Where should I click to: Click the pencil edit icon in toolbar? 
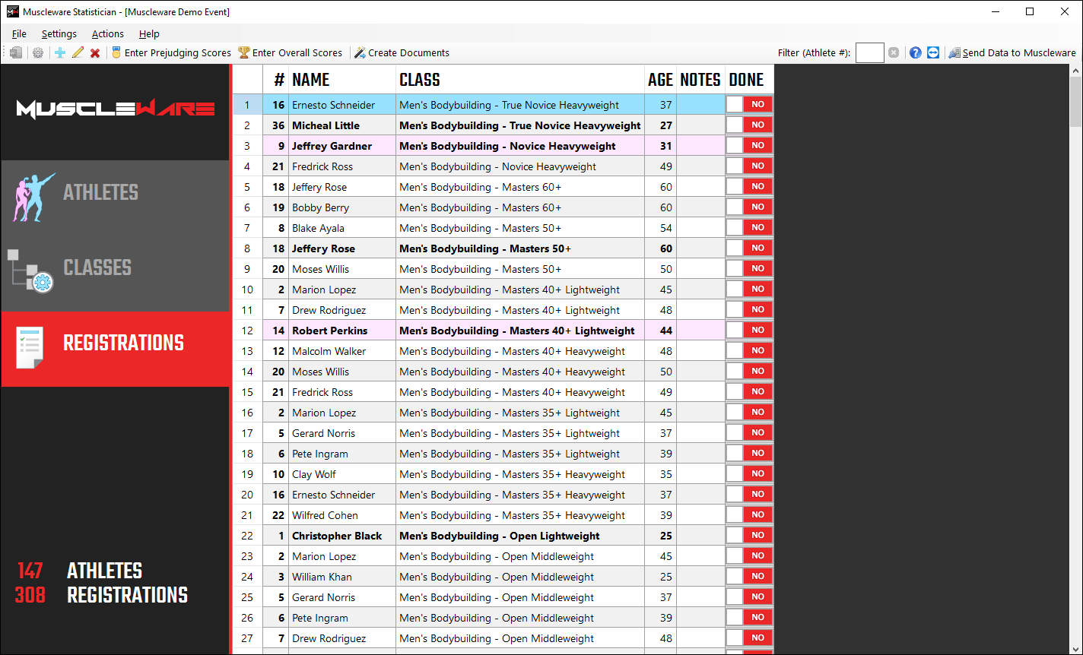pyautogui.click(x=78, y=53)
